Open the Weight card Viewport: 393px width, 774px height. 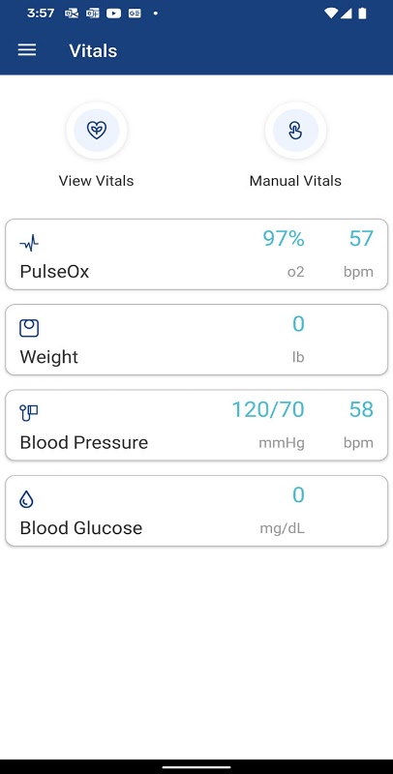[x=196, y=340]
